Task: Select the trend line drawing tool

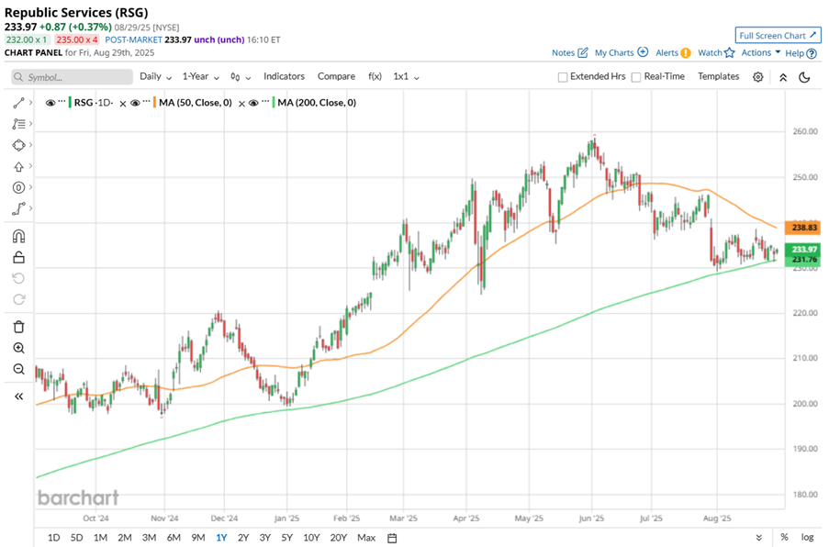Action: tap(18, 103)
